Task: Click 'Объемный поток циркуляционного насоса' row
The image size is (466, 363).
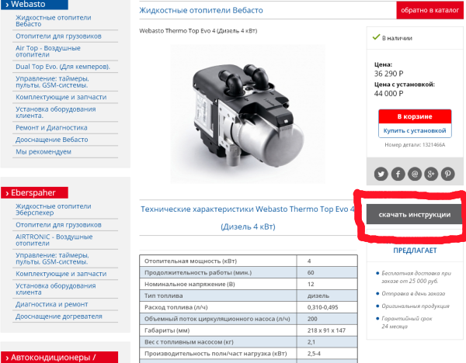Action: (249, 319)
